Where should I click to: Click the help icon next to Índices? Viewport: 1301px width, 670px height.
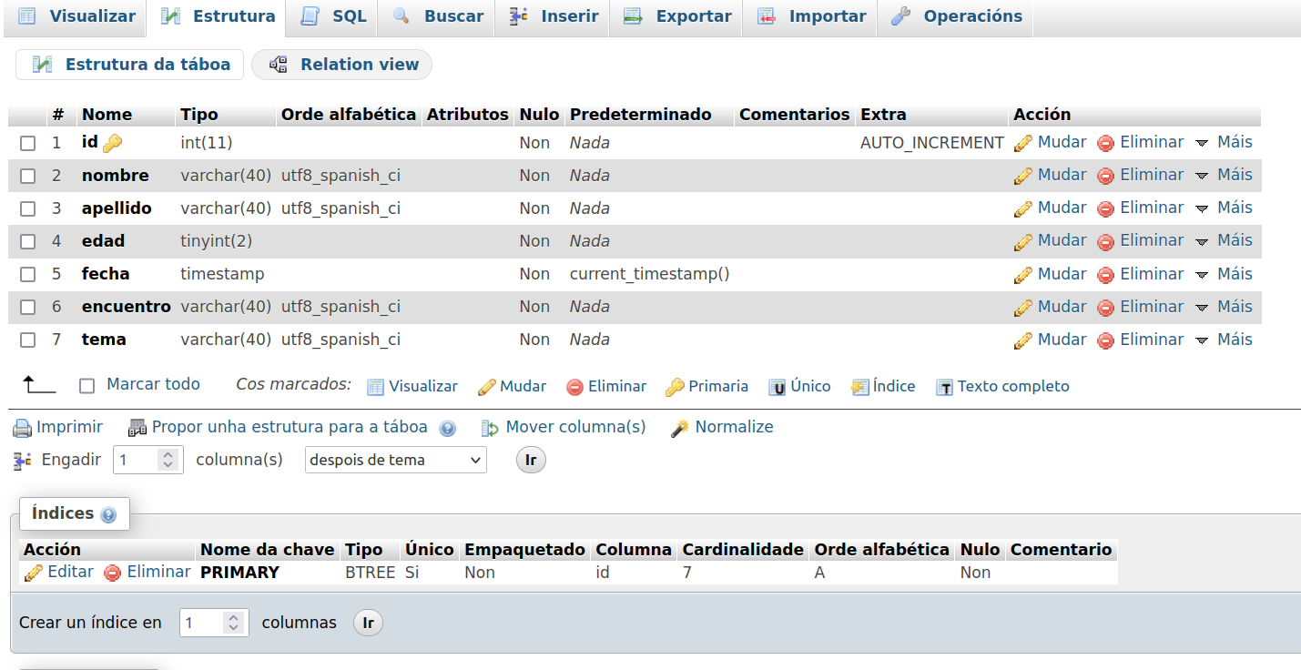pyautogui.click(x=108, y=515)
